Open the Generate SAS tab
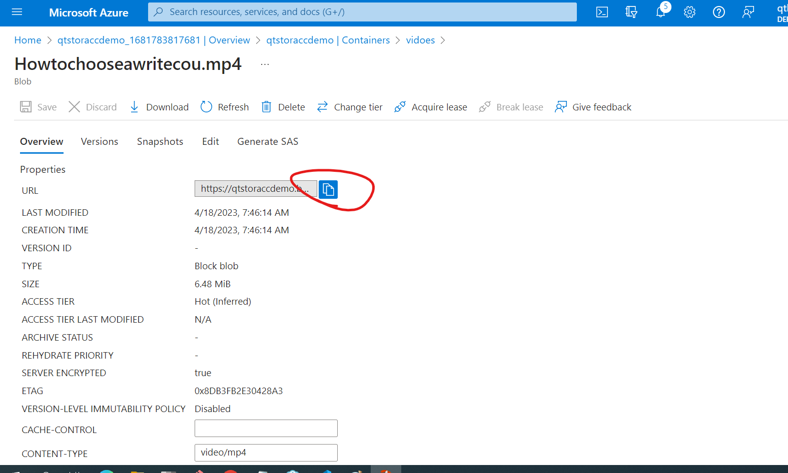The image size is (788, 473). click(x=268, y=142)
